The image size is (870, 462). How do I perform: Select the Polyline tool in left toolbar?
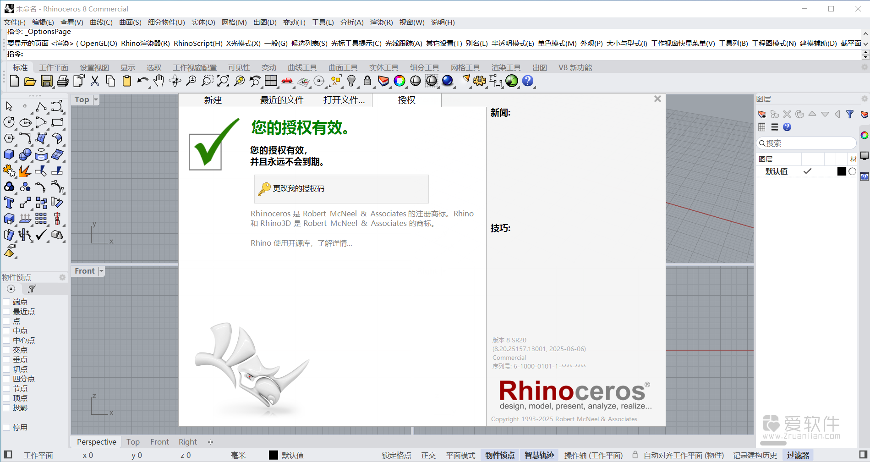41,106
